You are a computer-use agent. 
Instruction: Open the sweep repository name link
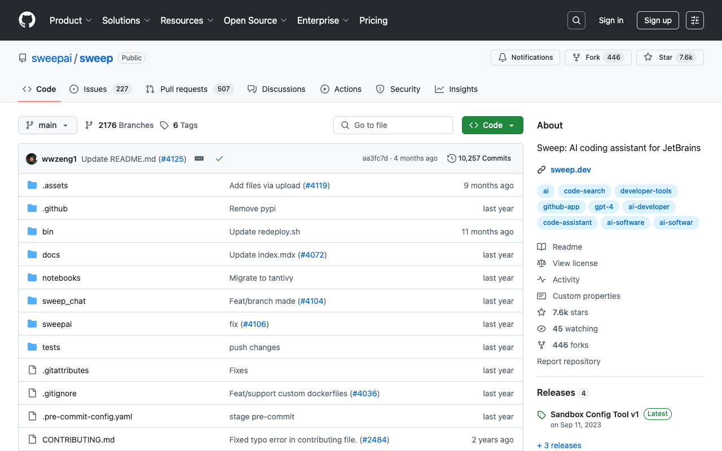tap(96, 58)
